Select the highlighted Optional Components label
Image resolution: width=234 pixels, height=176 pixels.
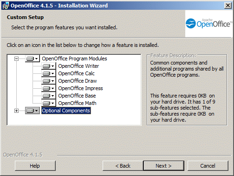66,111
